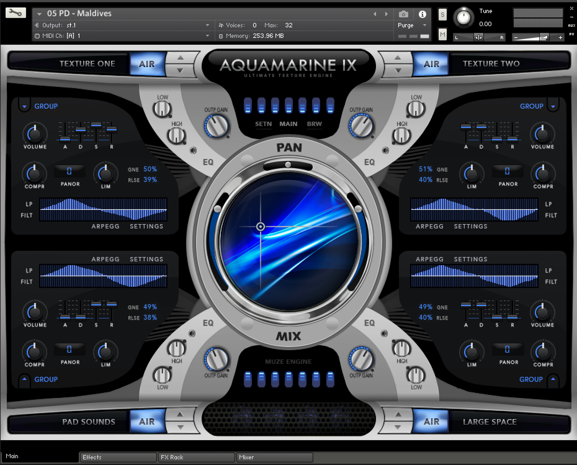577x465 pixels.
Task: Turn the bottom-left OUTP GAIN knob
Action: 217,359
